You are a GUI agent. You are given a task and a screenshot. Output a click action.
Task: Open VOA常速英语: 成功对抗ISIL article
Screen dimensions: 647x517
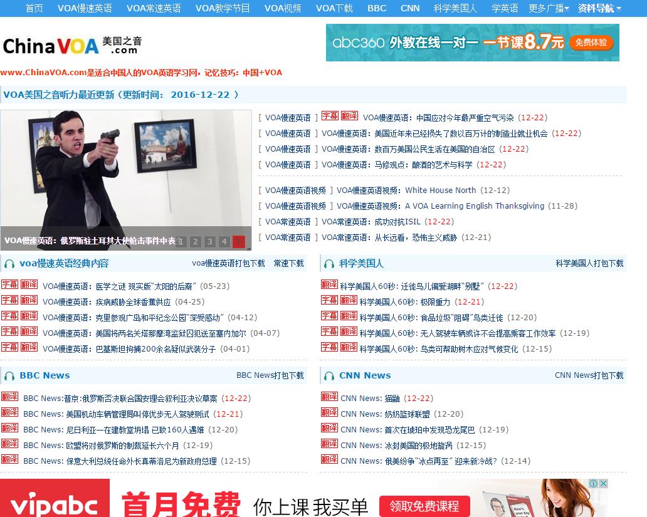click(371, 222)
